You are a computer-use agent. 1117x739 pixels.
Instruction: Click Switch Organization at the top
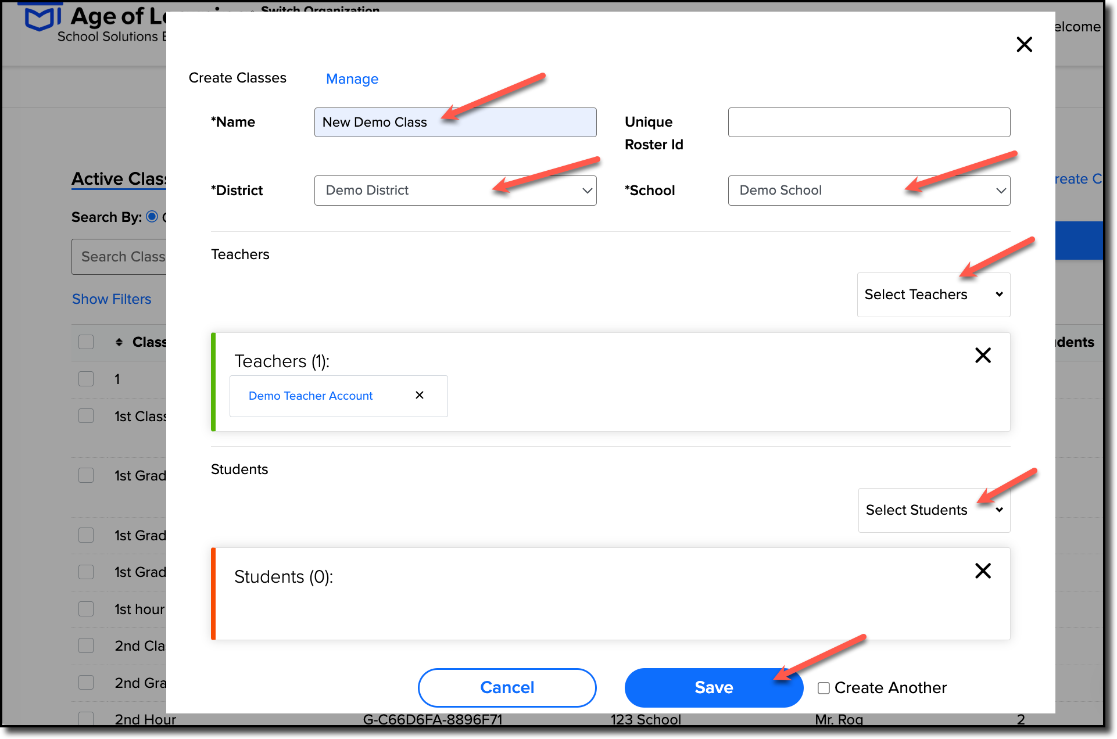(320, 9)
